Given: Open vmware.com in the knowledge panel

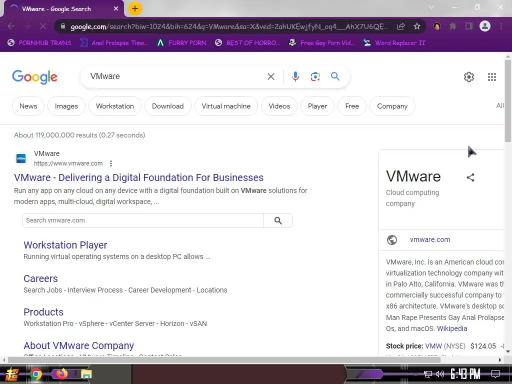Looking at the screenshot, I should click(430, 239).
